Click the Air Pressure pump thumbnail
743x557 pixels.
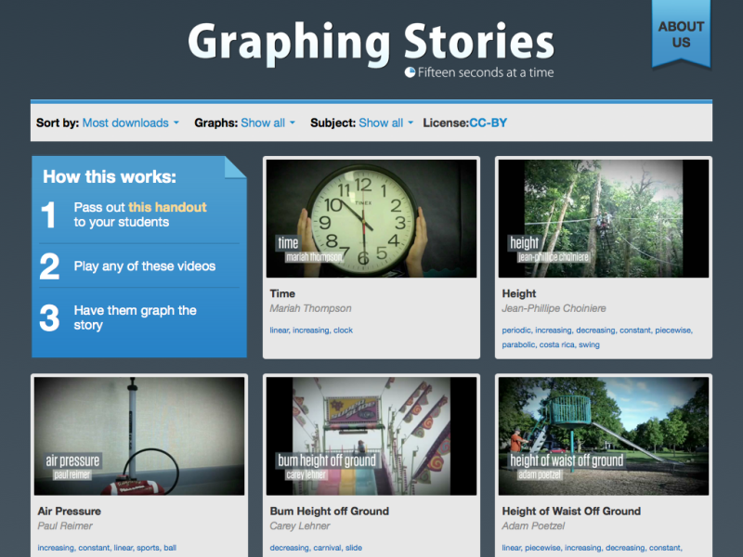pos(140,434)
